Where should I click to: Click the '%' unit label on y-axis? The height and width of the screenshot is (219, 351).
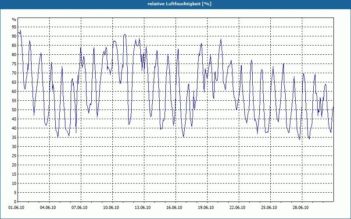click(x=14, y=20)
